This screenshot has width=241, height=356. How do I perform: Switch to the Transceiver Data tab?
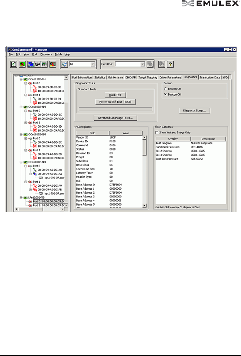point(210,78)
